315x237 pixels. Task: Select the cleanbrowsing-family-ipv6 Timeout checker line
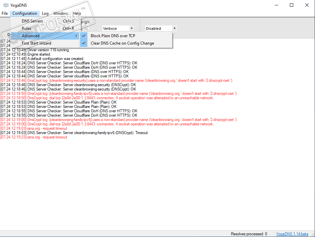(74, 133)
